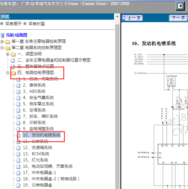Click page icon beside 7、刹车、喇叭系统
The height and width of the screenshot is (189, 188).
(x=18, y=117)
